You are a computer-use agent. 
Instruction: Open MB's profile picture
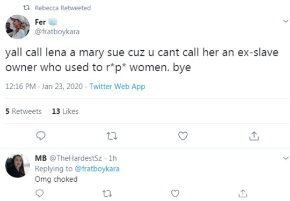tap(18, 166)
